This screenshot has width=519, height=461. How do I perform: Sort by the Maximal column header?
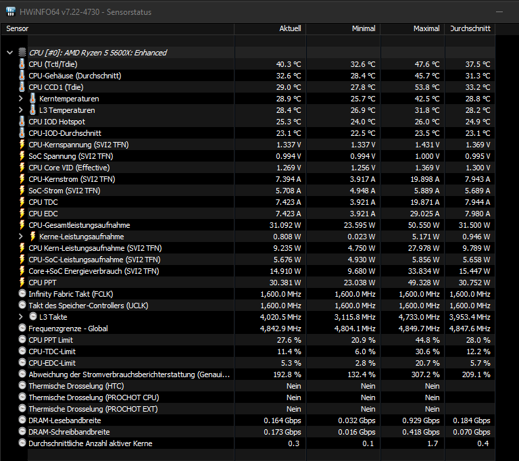pos(412,29)
